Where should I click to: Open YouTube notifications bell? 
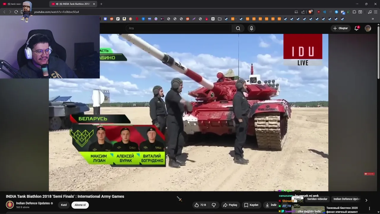point(357,28)
